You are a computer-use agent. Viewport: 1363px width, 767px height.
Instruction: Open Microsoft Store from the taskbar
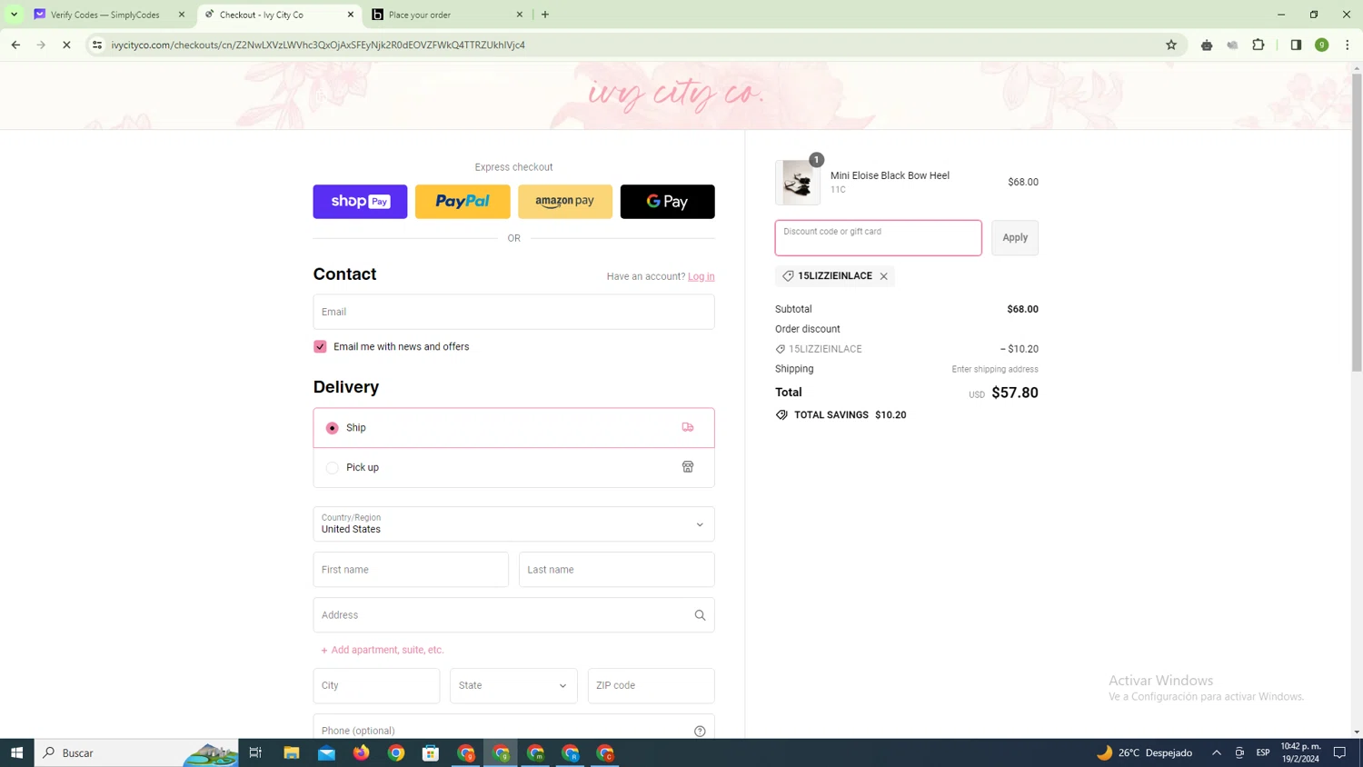tap(431, 752)
